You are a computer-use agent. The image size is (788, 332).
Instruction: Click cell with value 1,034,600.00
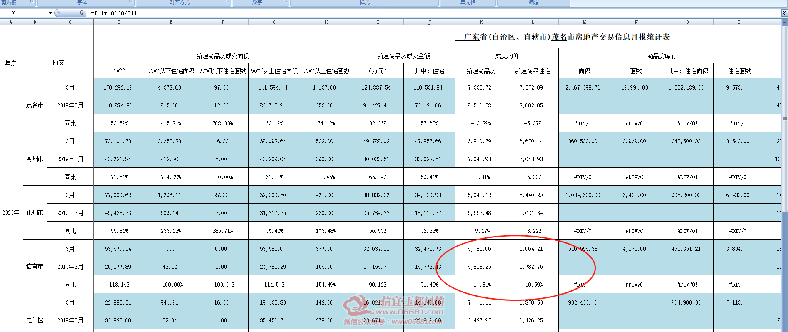pos(585,195)
